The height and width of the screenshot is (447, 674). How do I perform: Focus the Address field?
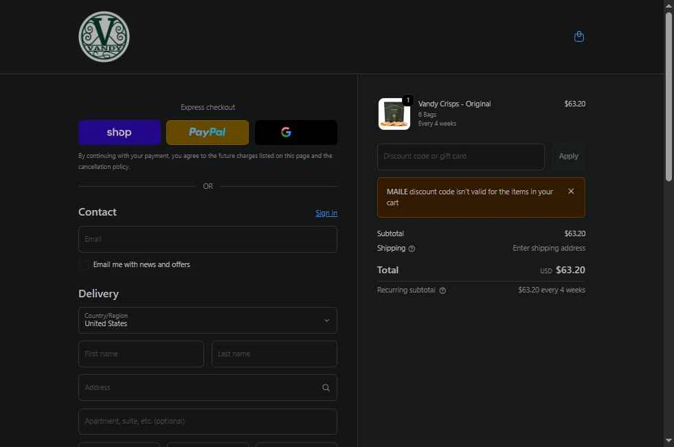click(x=207, y=388)
